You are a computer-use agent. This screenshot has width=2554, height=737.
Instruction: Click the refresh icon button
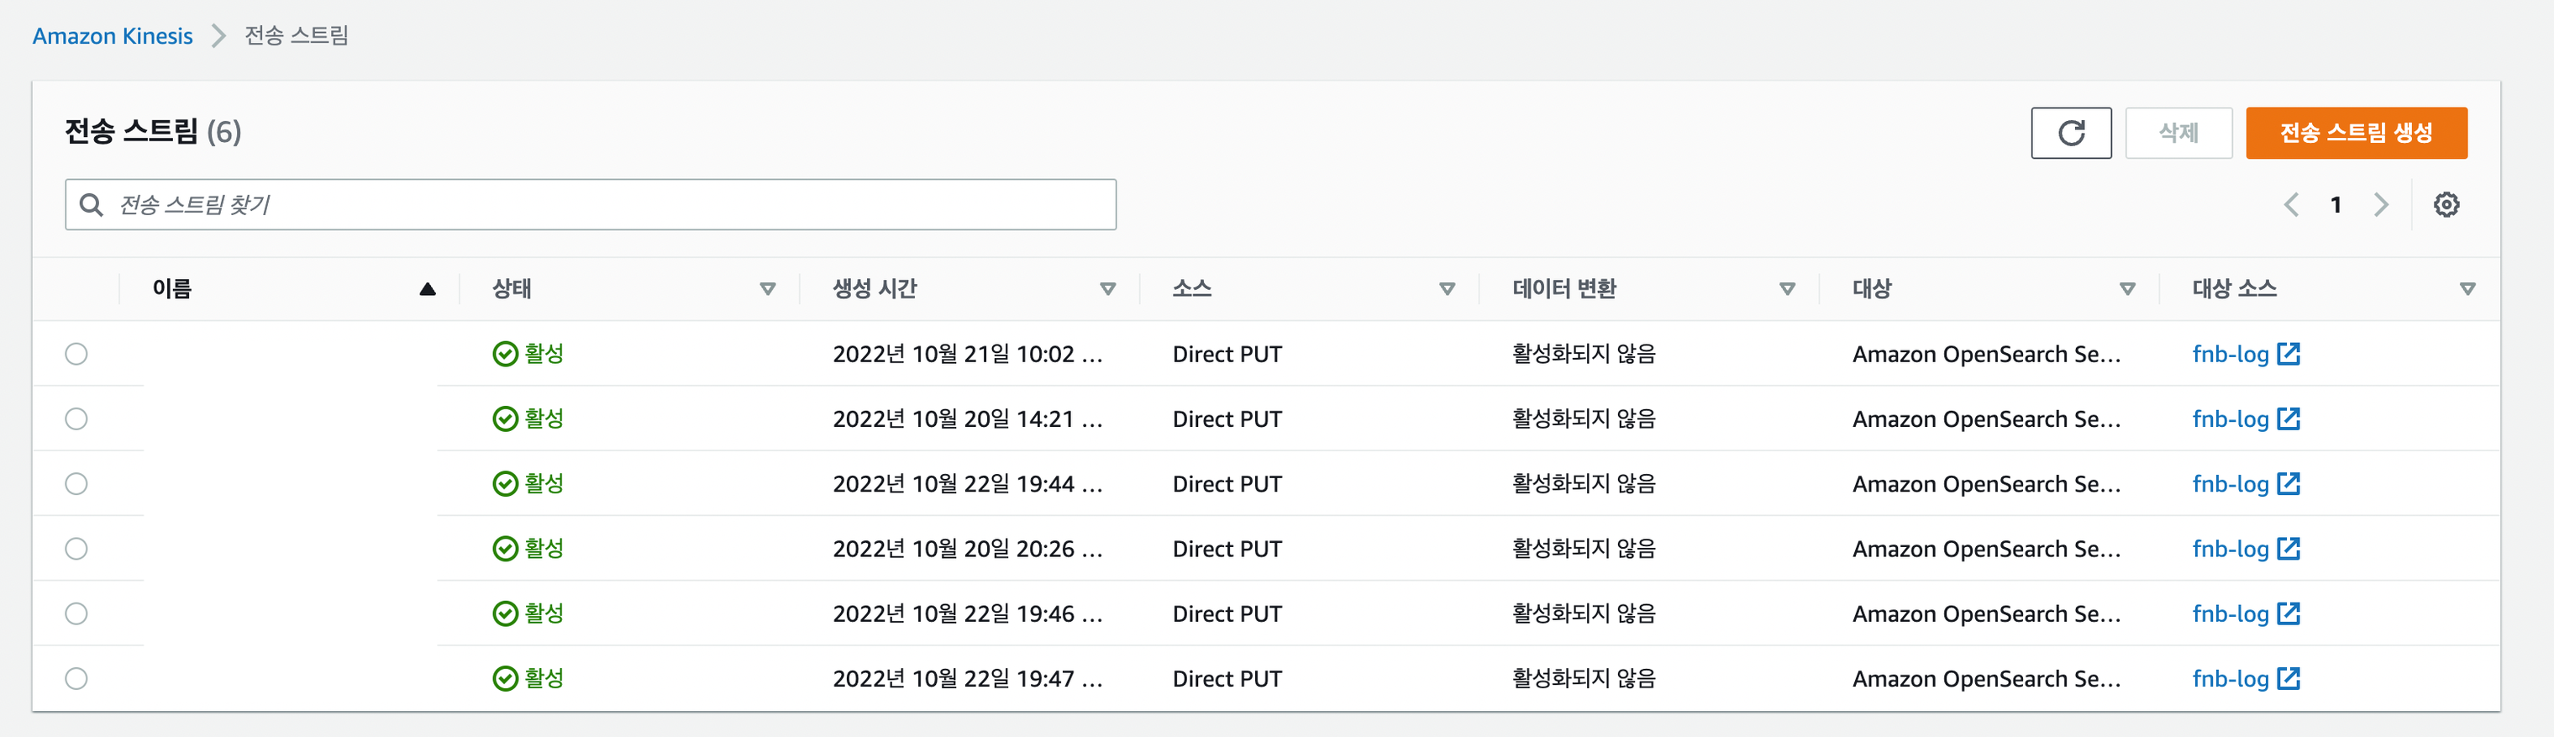[2070, 133]
